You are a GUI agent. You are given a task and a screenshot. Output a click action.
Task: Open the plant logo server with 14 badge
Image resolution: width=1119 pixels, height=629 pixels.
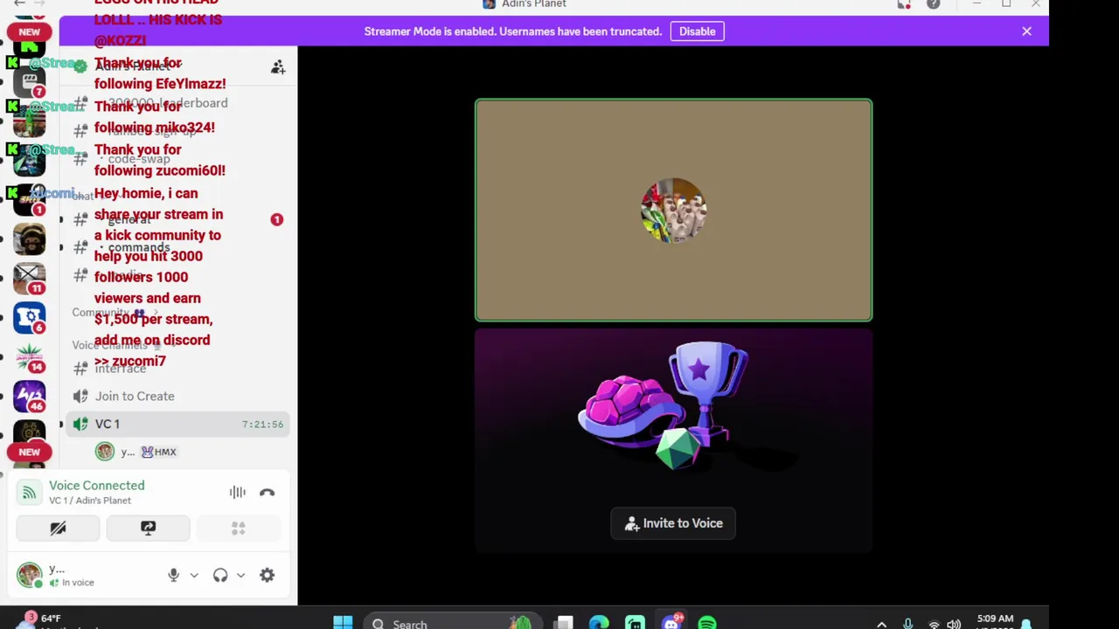point(30,357)
